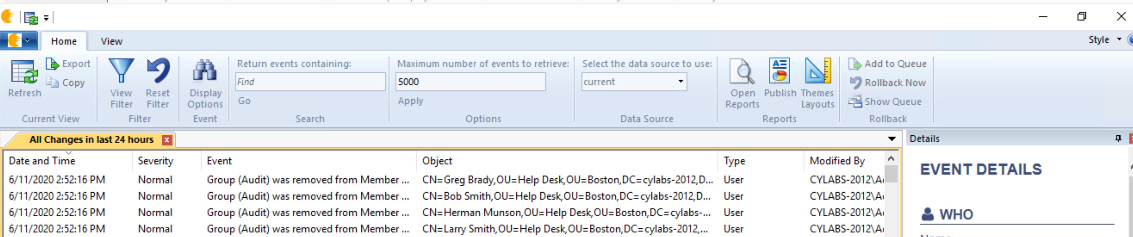This screenshot has width=1133, height=237.
Task: Restore down the application window
Action: 1082,17
